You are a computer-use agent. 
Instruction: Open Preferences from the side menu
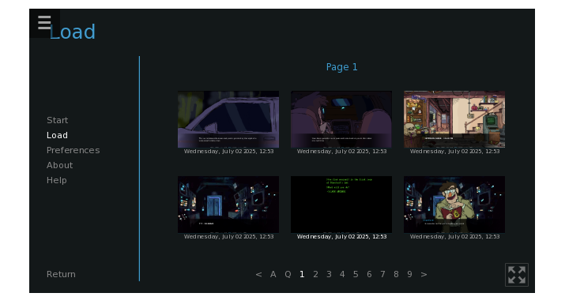73,150
